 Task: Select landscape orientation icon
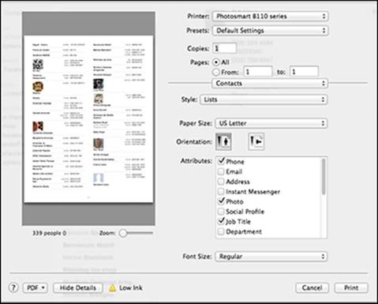[256, 141]
